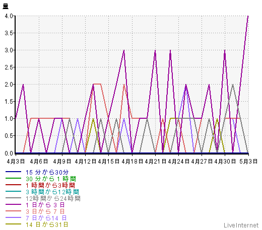The width and height of the screenshot is (262, 230).
Task: Select the 12時間から24時間 legend label
Action: [53, 198]
